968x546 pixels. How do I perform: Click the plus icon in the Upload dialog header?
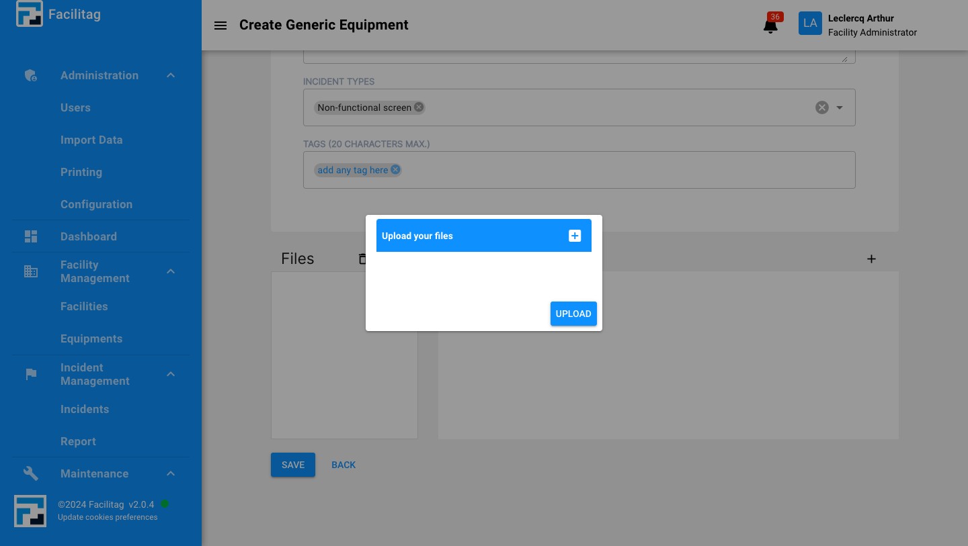575,236
